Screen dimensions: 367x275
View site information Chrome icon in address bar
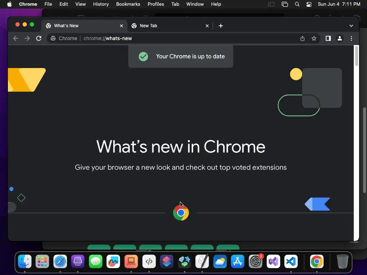pyautogui.click(x=53, y=38)
